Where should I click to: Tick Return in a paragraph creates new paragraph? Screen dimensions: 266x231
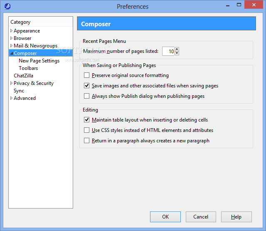point(86,141)
